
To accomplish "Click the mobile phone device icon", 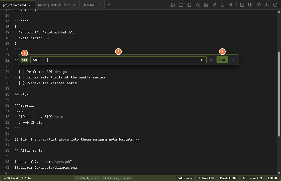I will (222, 5).
